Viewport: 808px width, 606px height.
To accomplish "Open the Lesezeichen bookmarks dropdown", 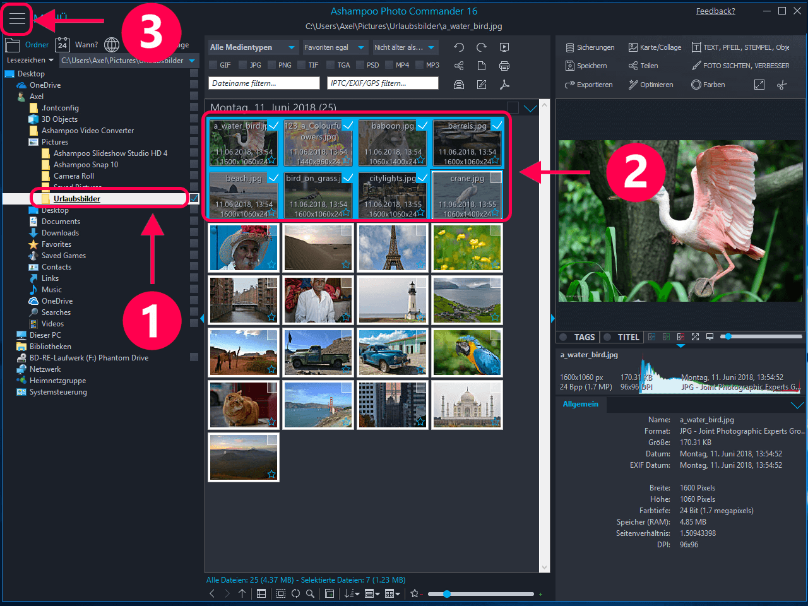I will 30,61.
